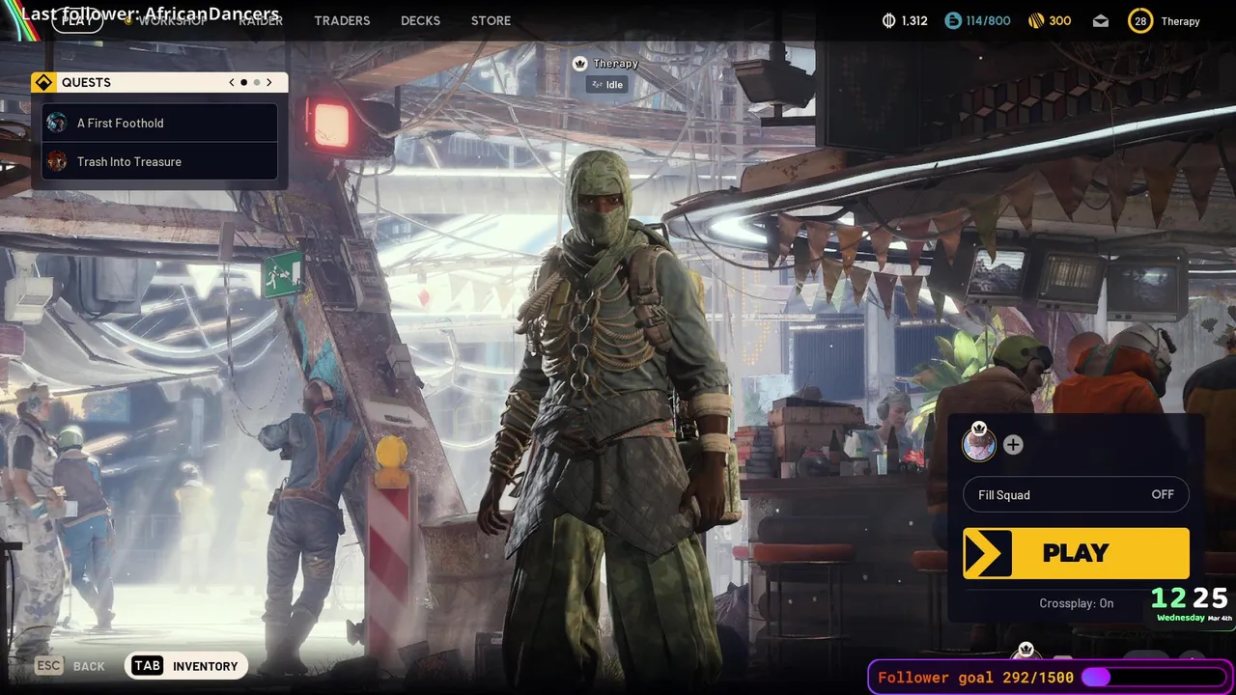Open the TRADERS tab
1236x695 pixels.
pyautogui.click(x=342, y=21)
